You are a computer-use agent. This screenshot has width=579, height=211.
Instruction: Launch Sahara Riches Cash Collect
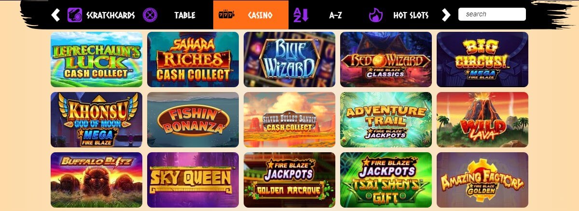click(193, 59)
